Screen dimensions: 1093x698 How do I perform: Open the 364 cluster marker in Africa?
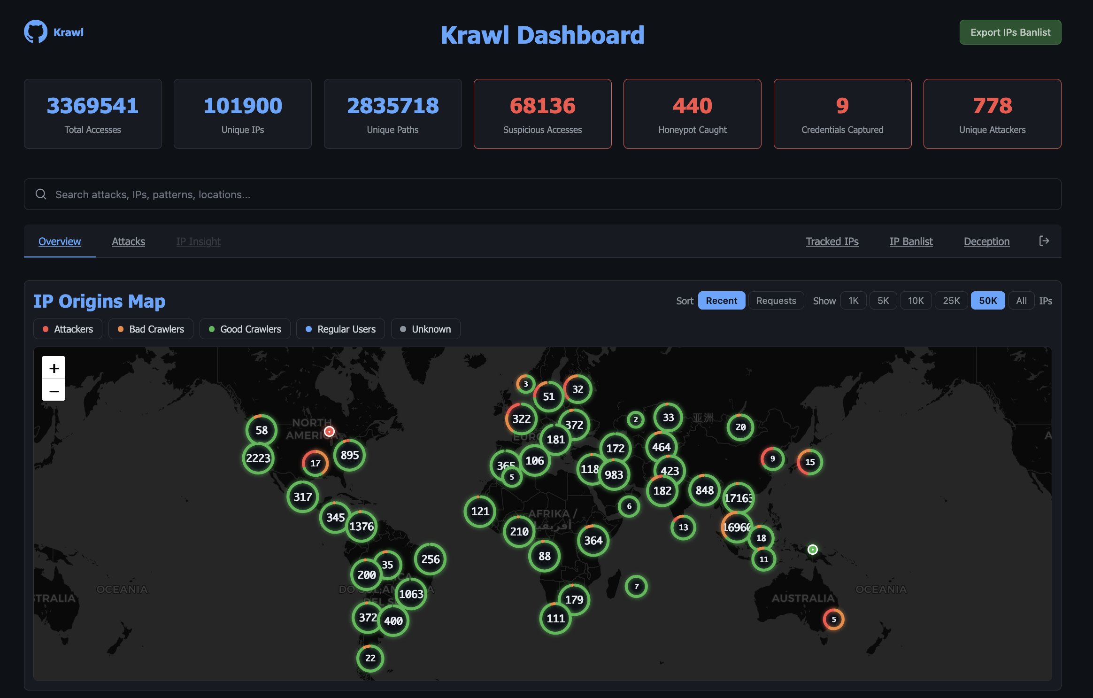tap(593, 541)
